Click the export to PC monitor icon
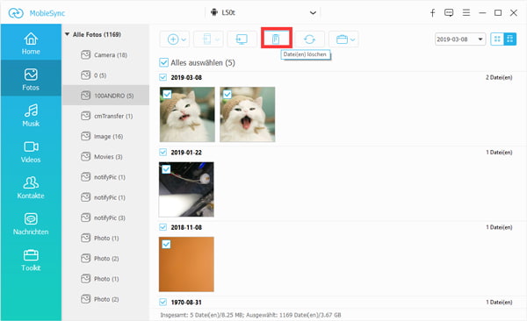The image size is (527, 321). (242, 39)
